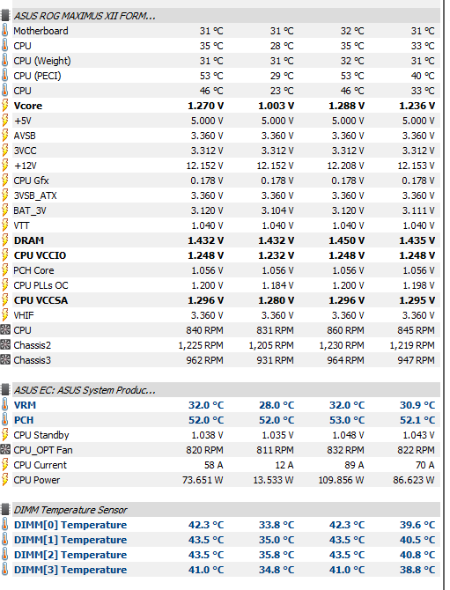
Task: Click the thermometer icon beside DIMM[3] Temperature
Action: pyautogui.click(x=5, y=570)
